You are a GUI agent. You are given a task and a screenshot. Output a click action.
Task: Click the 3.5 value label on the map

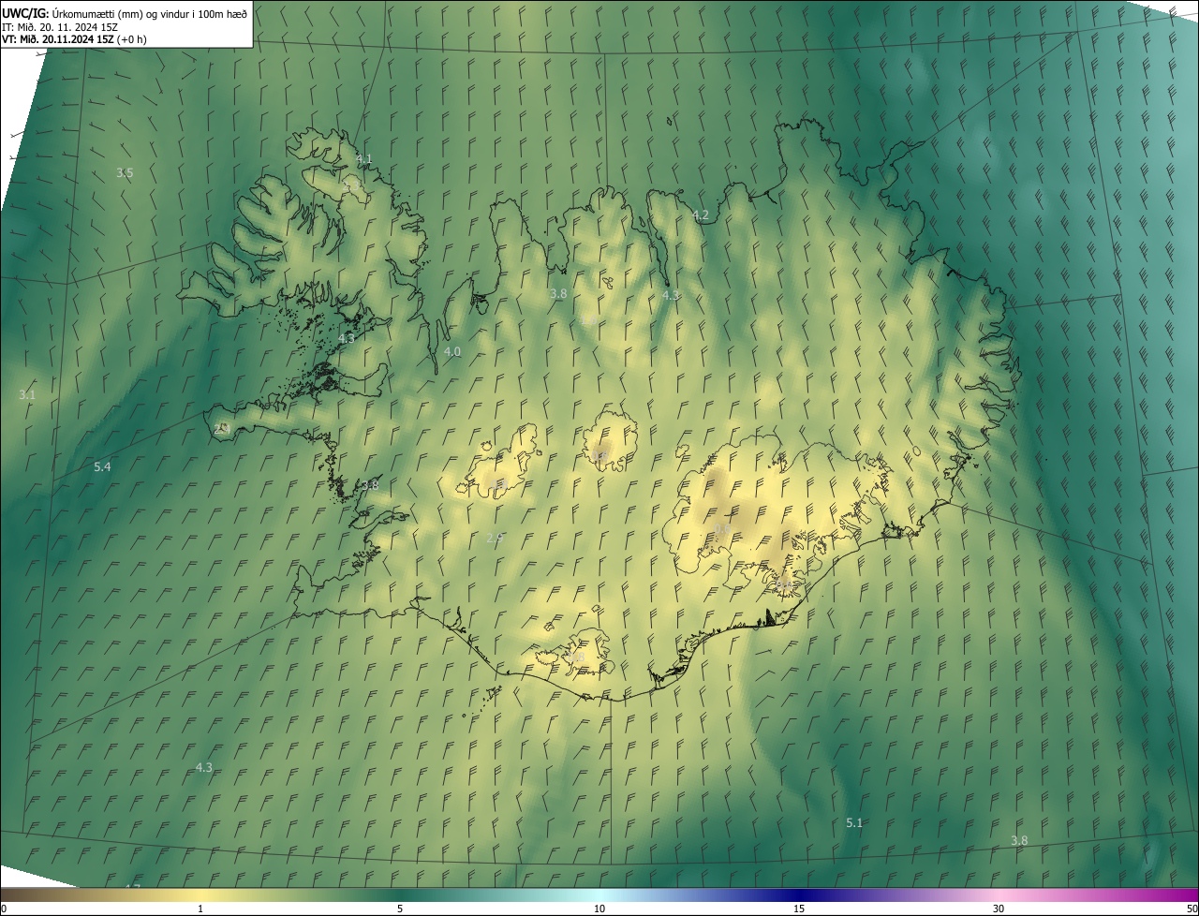[x=125, y=173]
